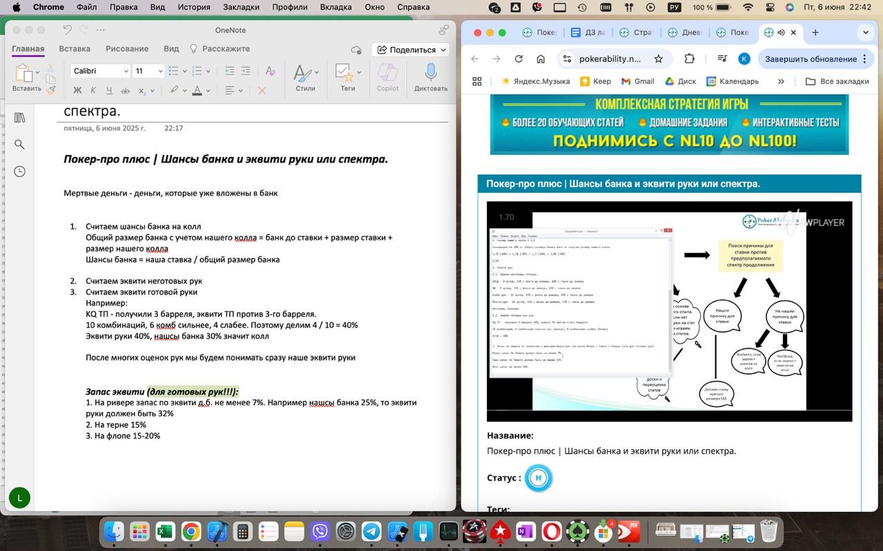Open the Chrome tab search chevron

click(866, 32)
